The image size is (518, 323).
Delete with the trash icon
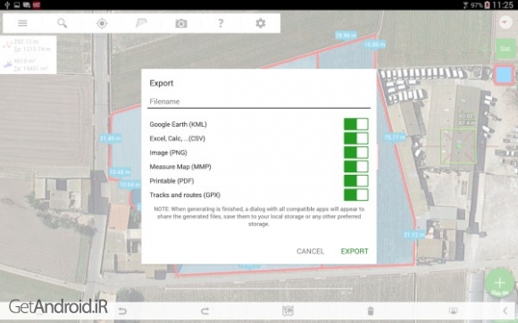pos(371,311)
